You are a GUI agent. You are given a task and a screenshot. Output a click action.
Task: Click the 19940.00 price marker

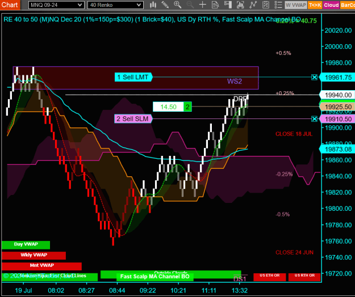(337, 95)
